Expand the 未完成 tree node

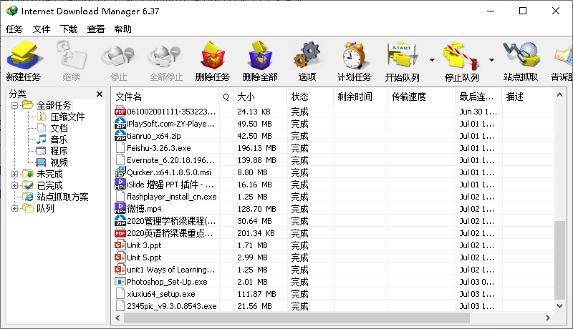click(14, 174)
